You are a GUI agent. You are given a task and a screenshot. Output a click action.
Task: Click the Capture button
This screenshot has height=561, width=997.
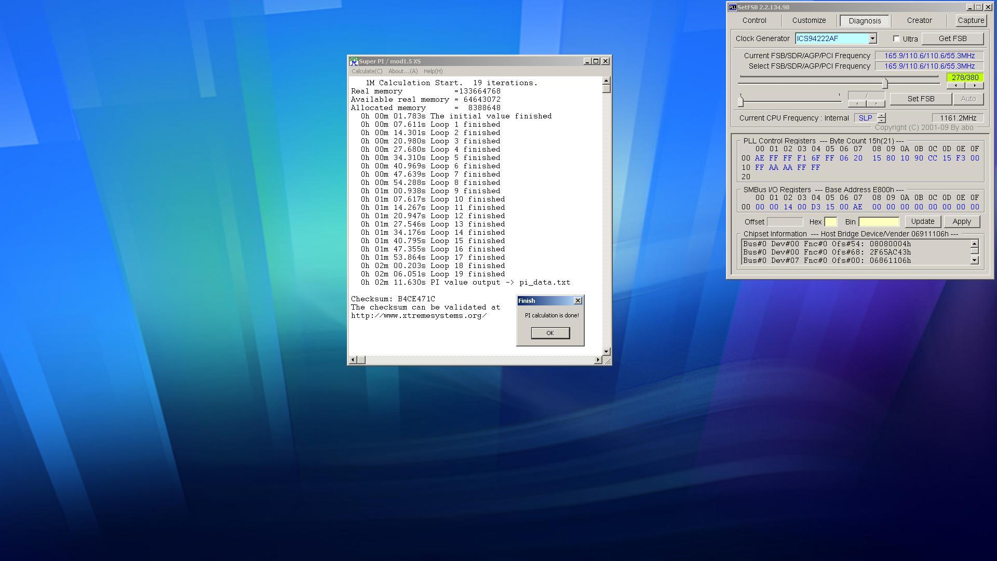(x=971, y=21)
